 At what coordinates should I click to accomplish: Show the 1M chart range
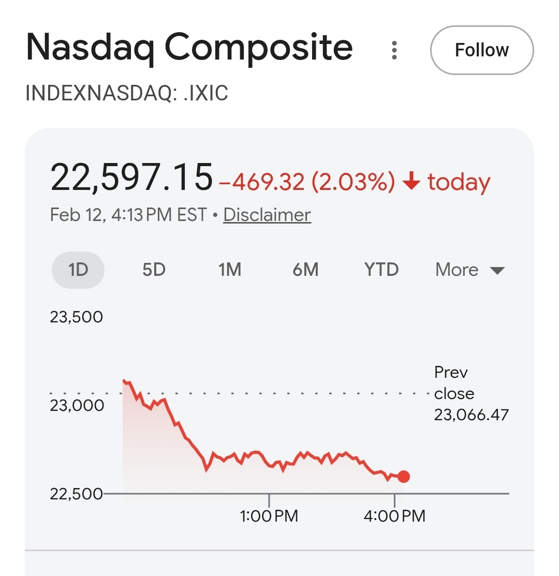229,270
